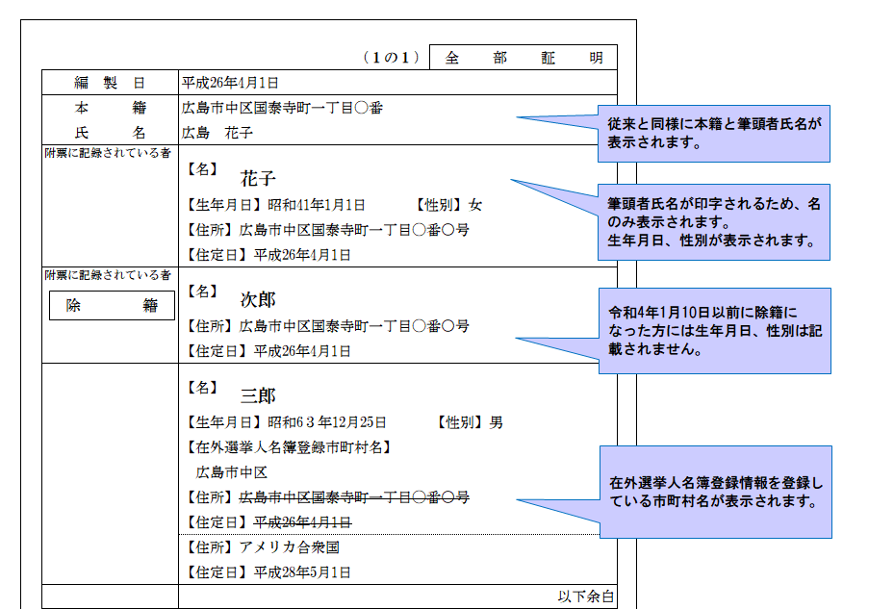Click the address アメリカ合衆国
The height and width of the screenshot is (609, 894).
pos(289,548)
